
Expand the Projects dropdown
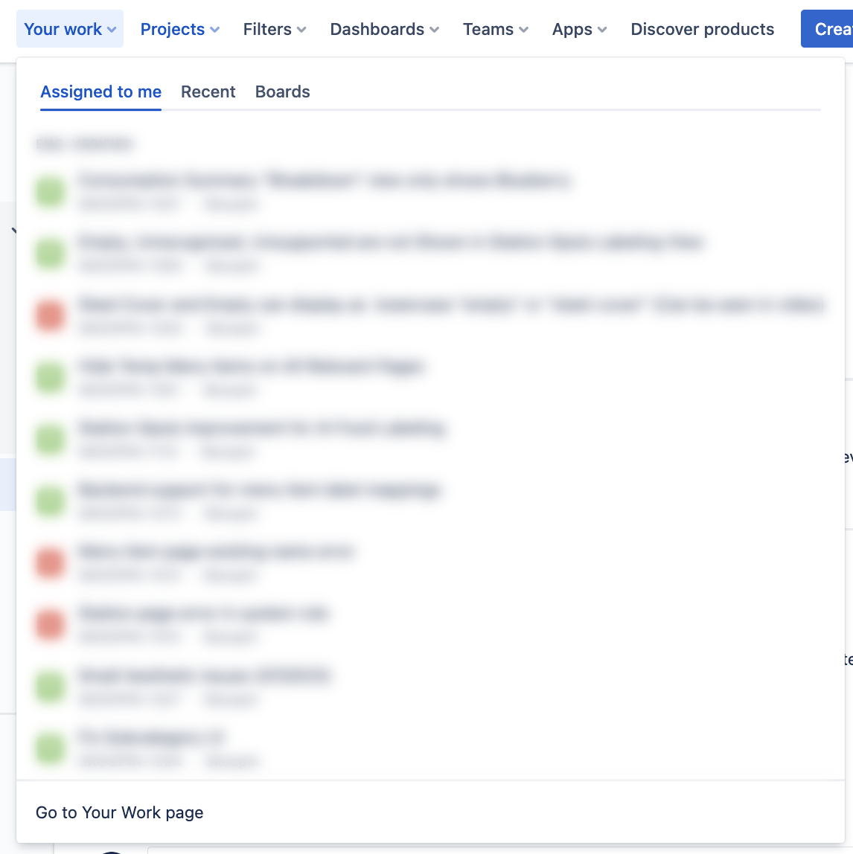[x=180, y=29]
